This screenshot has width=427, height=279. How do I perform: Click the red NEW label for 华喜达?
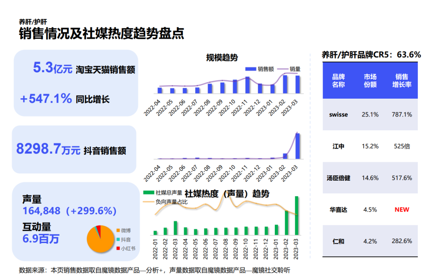coord(402,210)
